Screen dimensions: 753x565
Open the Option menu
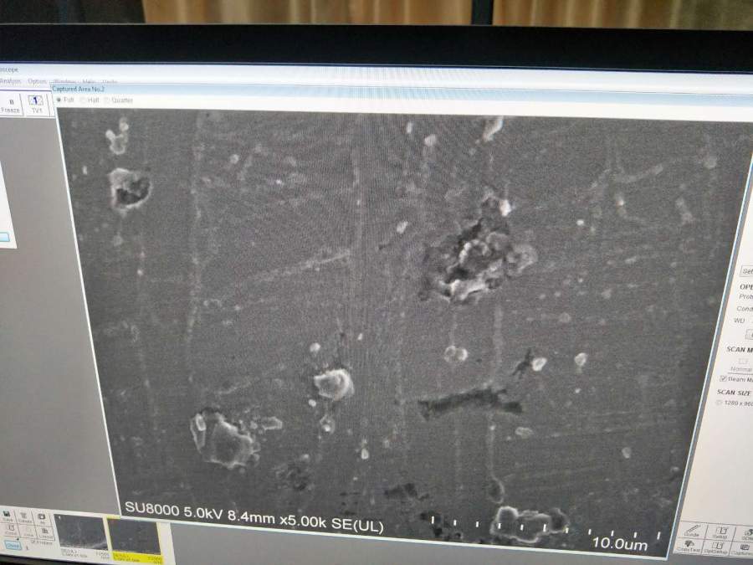pos(37,81)
